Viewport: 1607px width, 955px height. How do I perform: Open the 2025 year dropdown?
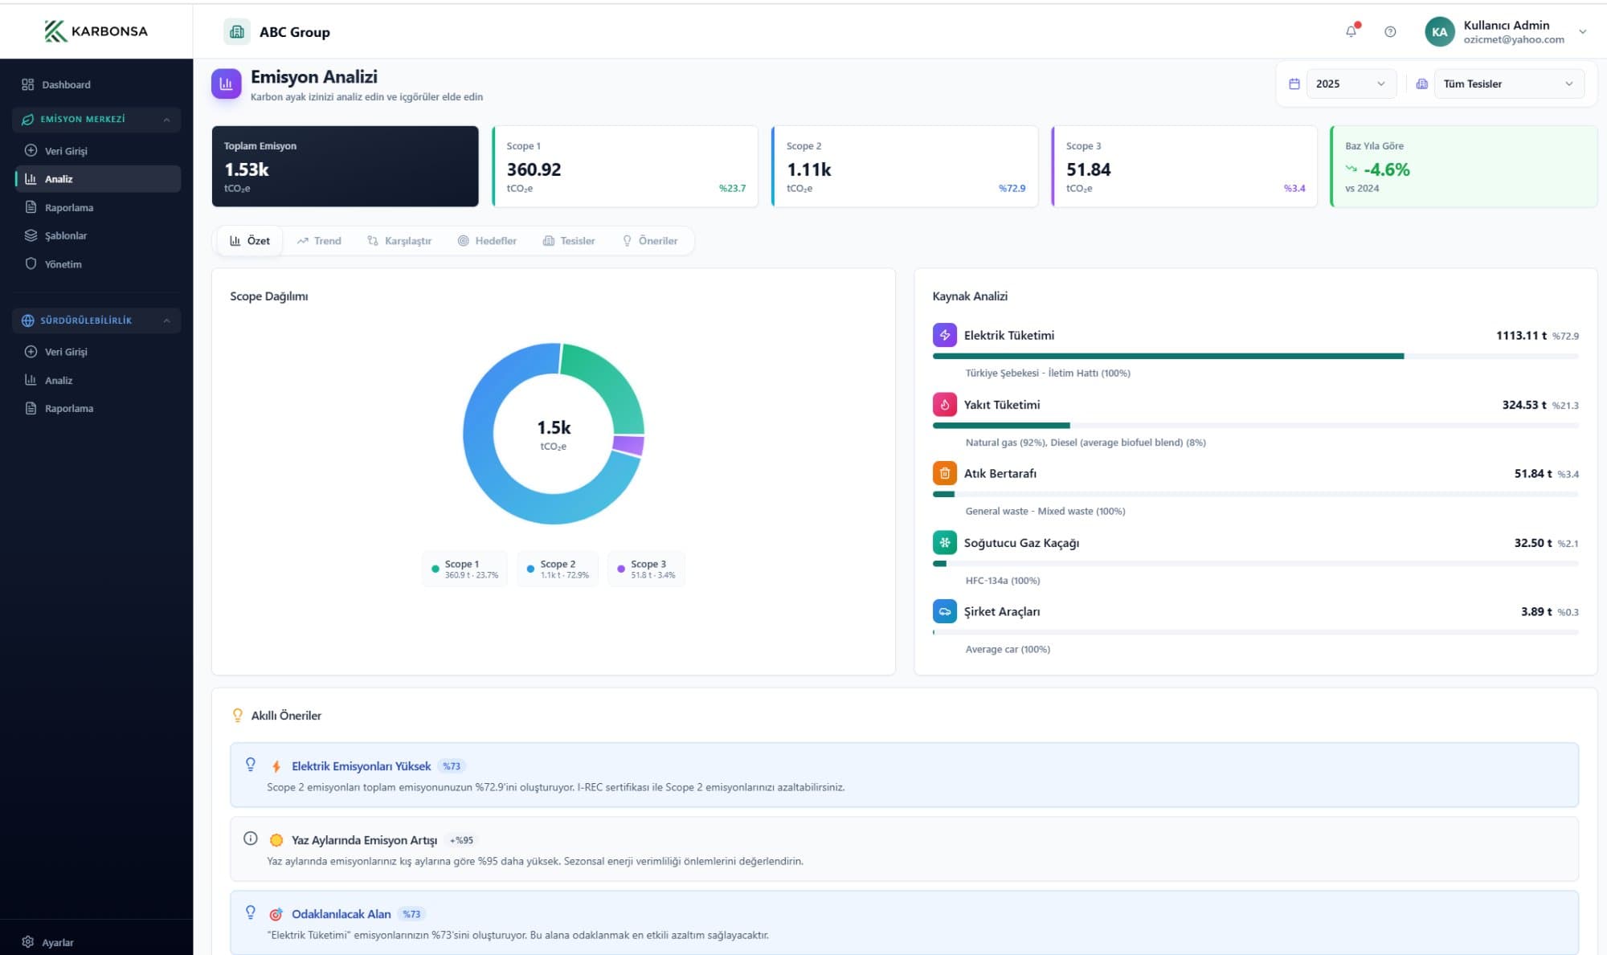1351,84
